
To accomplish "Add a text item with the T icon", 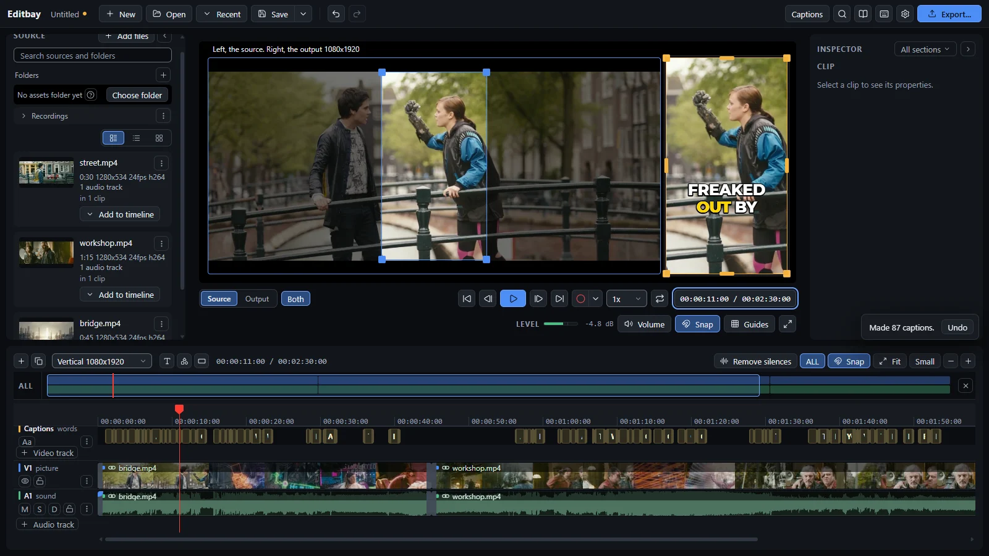I will click(167, 361).
